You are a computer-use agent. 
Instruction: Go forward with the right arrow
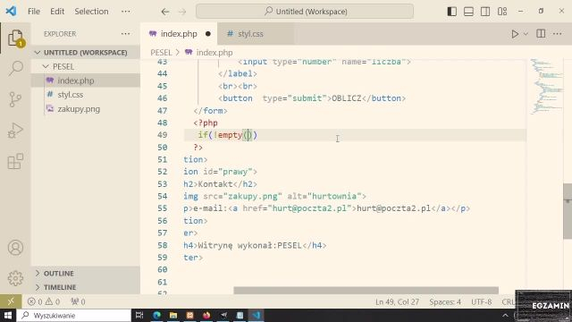point(182,12)
